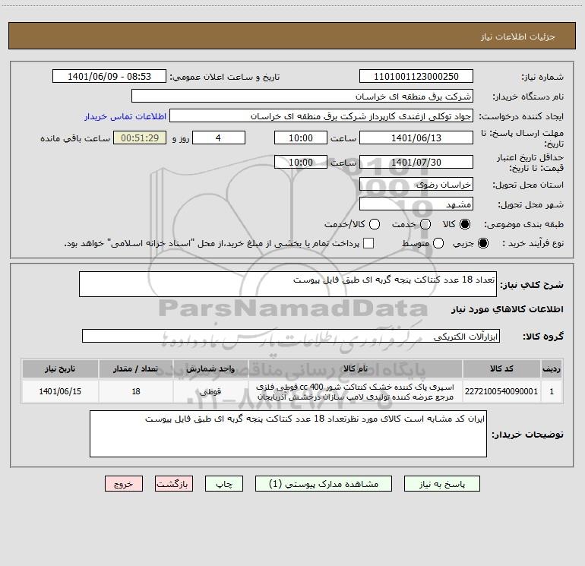Click the جزئیات اطلاعات نیاز header title

coord(518,36)
